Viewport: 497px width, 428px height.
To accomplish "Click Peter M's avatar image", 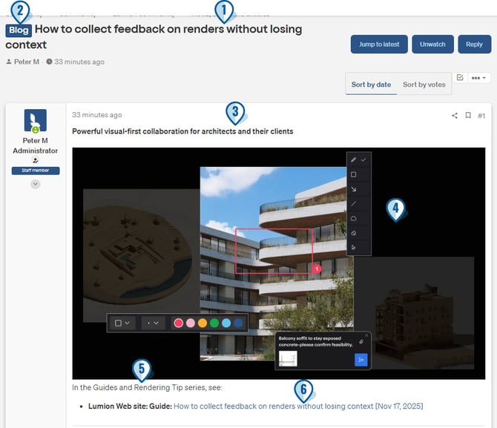I will [35, 121].
